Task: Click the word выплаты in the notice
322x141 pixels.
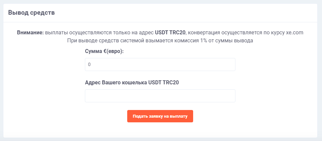Action: [x=55, y=33]
